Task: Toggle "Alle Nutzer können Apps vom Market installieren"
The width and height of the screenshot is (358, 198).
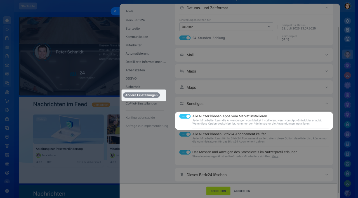Action: click(185, 116)
